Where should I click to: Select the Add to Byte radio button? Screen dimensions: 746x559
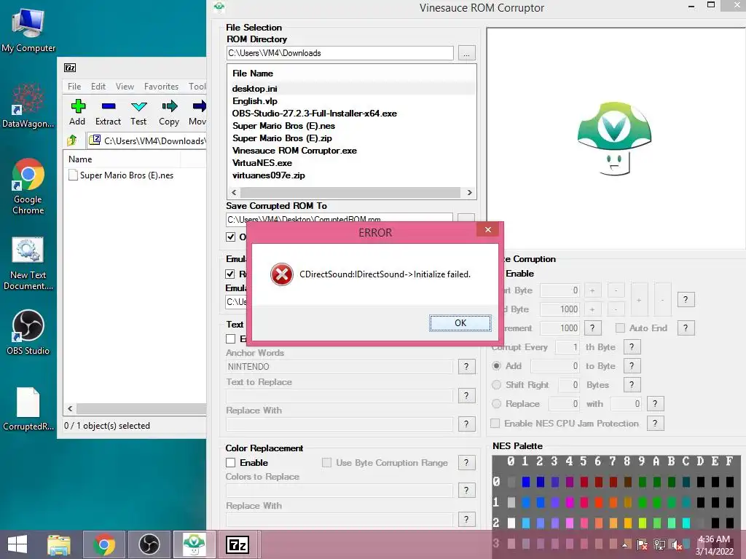coord(496,366)
